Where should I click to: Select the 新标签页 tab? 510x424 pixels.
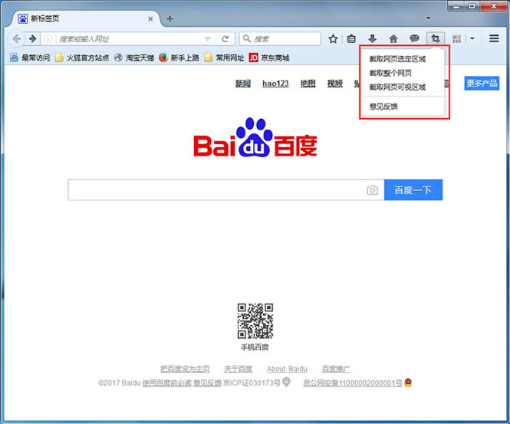[x=86, y=19]
